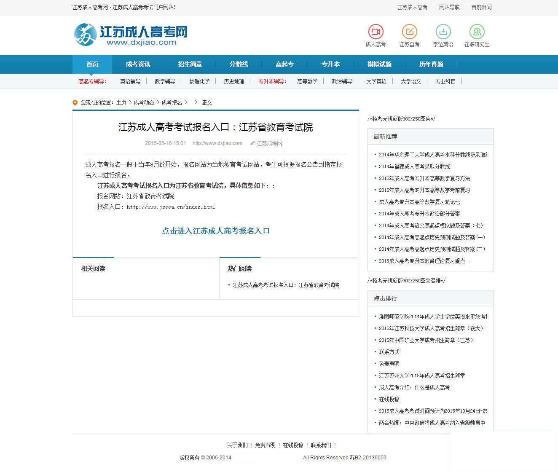Select 历年真题 navigation item

point(431,64)
